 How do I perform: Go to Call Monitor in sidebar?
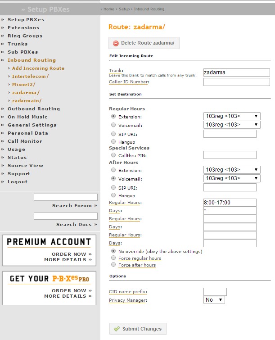25,141
